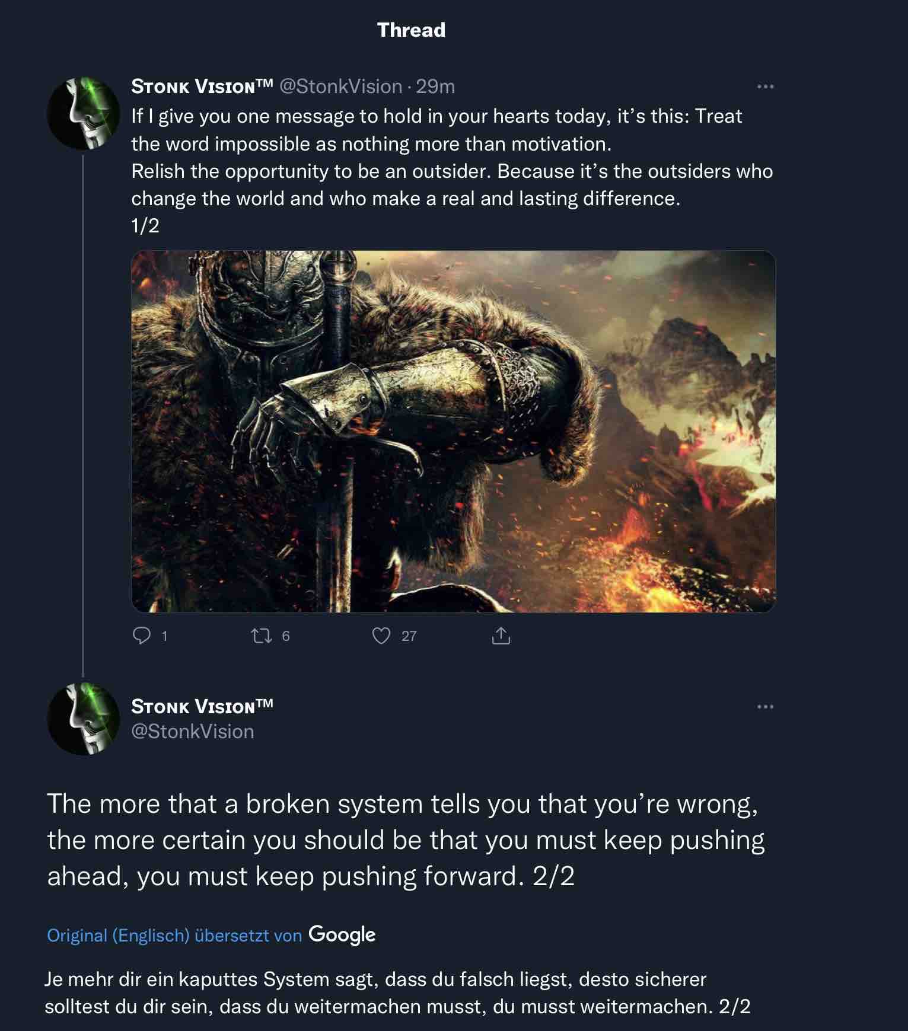Open the more options menu on the first tweet
The height and width of the screenshot is (1031, 908).
click(765, 87)
